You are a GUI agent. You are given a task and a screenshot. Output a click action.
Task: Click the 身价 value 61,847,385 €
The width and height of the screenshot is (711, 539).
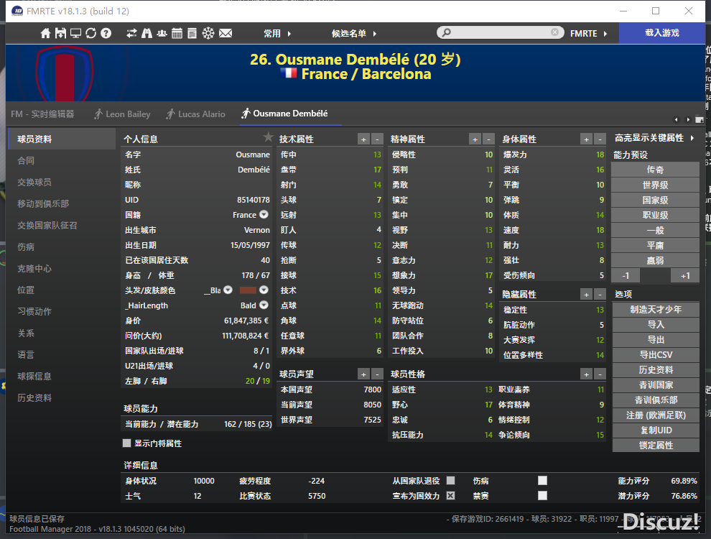coord(246,321)
